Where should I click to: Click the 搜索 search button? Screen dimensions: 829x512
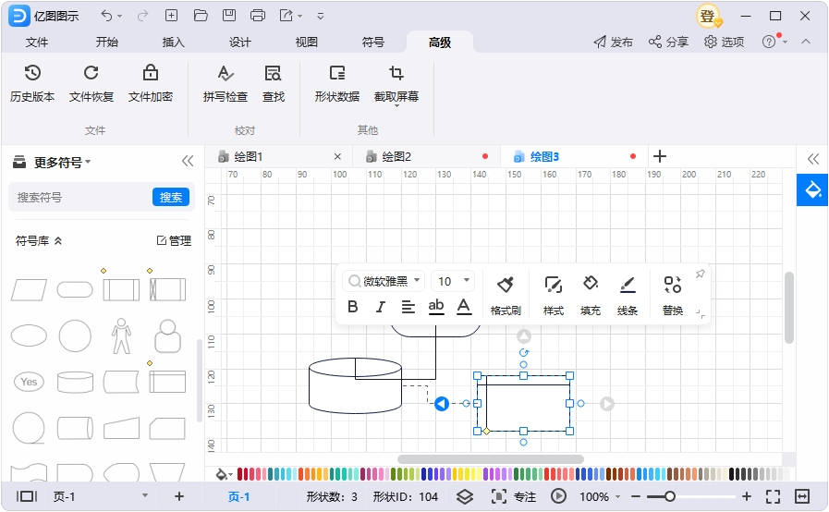[x=171, y=197]
